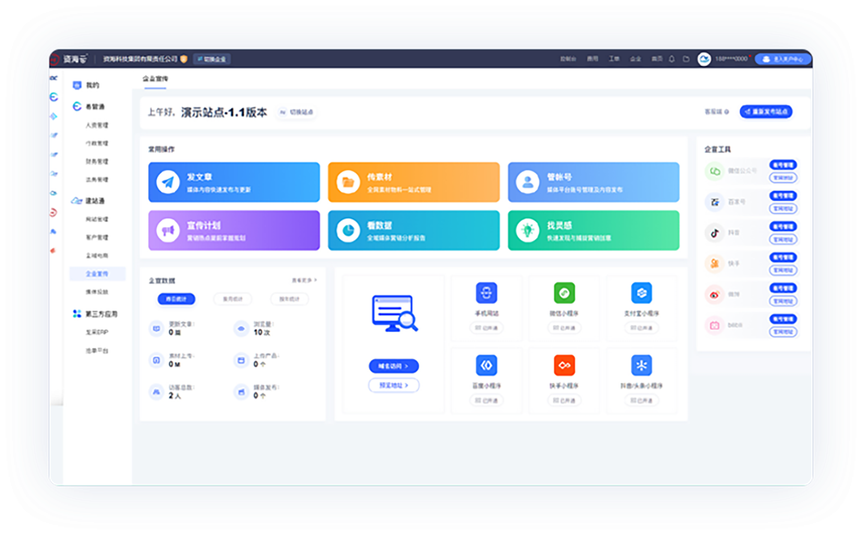Image resolution: width=862 pixels, height=535 pixels.
Task: Switch stats to the middle period pill
Action: [x=232, y=299]
